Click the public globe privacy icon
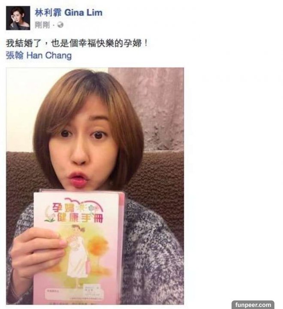The height and width of the screenshot is (309, 283). tap(60, 25)
